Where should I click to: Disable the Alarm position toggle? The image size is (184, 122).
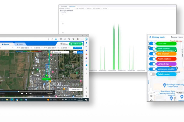(153, 59)
